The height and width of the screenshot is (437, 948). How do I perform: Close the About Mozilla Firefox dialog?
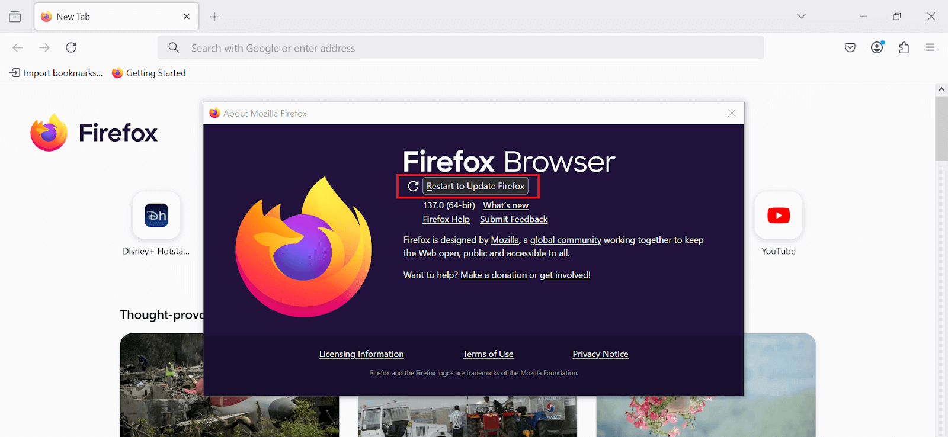(x=732, y=113)
